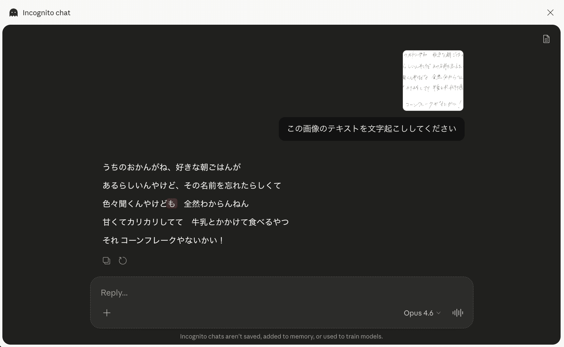This screenshot has width=564, height=347.
Task: Click the incognito ghost icon
Action: coord(14,13)
